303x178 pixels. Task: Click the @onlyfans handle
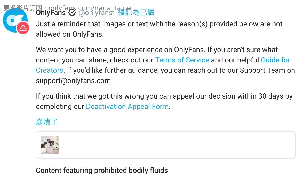click(x=95, y=13)
